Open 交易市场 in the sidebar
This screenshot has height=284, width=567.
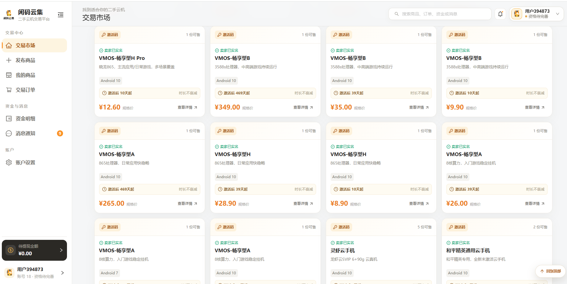[34, 45]
